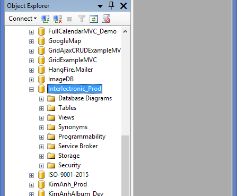
Task: Select the GridExampleMVC database
Action: click(73, 60)
